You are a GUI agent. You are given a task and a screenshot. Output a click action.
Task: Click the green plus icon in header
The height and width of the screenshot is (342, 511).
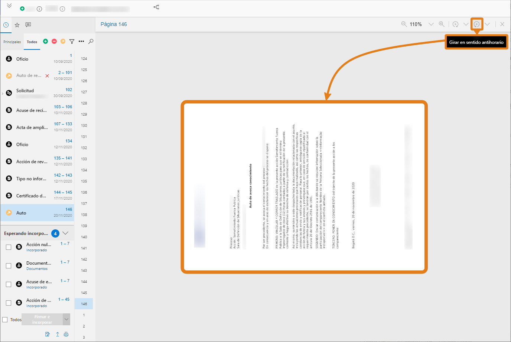[22, 9]
